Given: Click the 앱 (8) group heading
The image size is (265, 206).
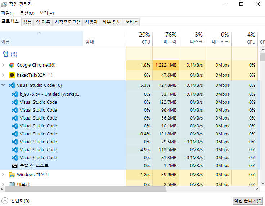Looking at the screenshot, I should click(x=10, y=54).
